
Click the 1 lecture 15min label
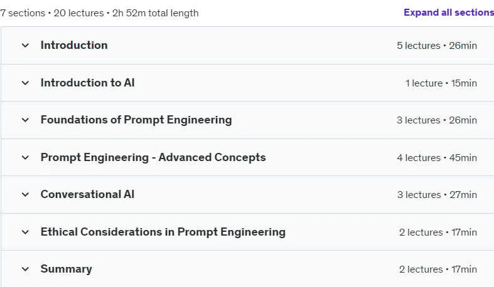pos(441,83)
